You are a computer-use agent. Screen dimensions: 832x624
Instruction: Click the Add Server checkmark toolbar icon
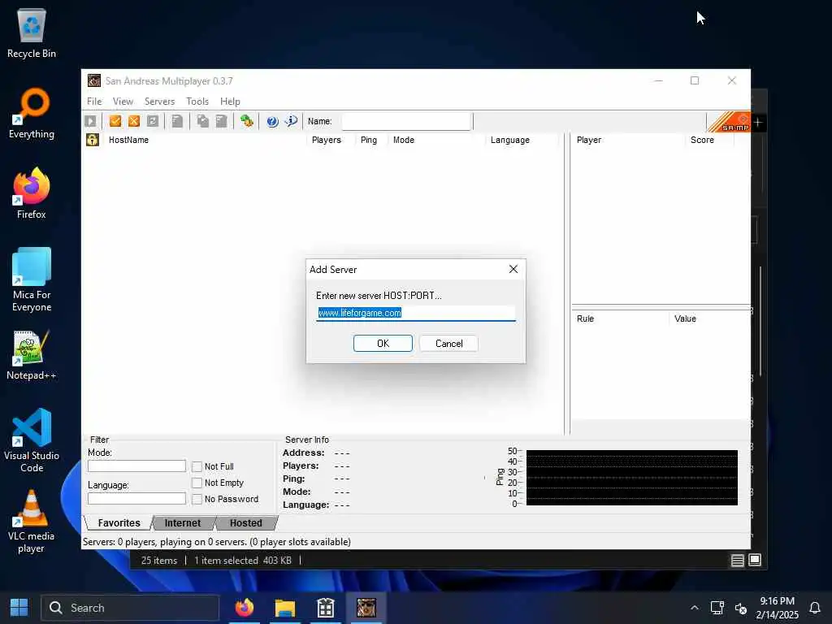[115, 122]
